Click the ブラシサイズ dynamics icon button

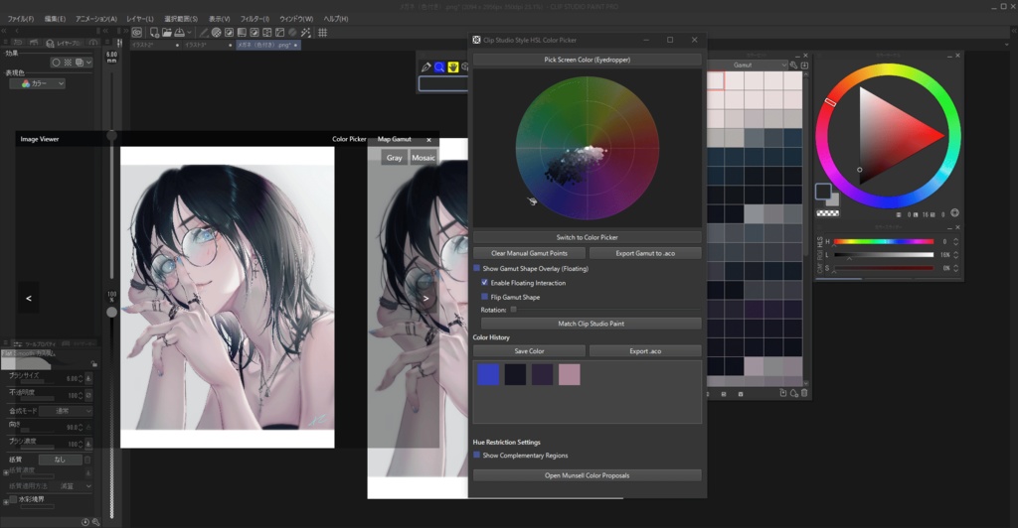click(88, 378)
